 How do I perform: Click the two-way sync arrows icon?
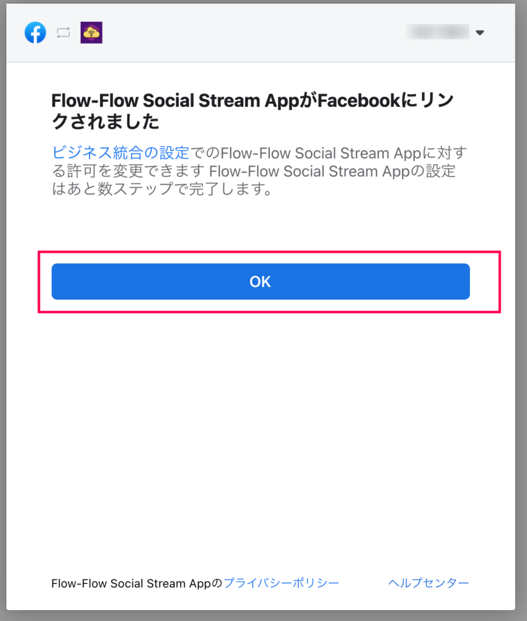pyautogui.click(x=63, y=33)
